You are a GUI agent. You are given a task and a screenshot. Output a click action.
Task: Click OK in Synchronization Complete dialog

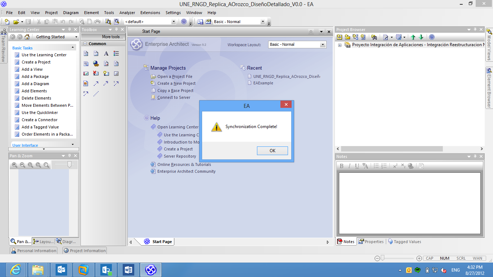[x=272, y=151]
